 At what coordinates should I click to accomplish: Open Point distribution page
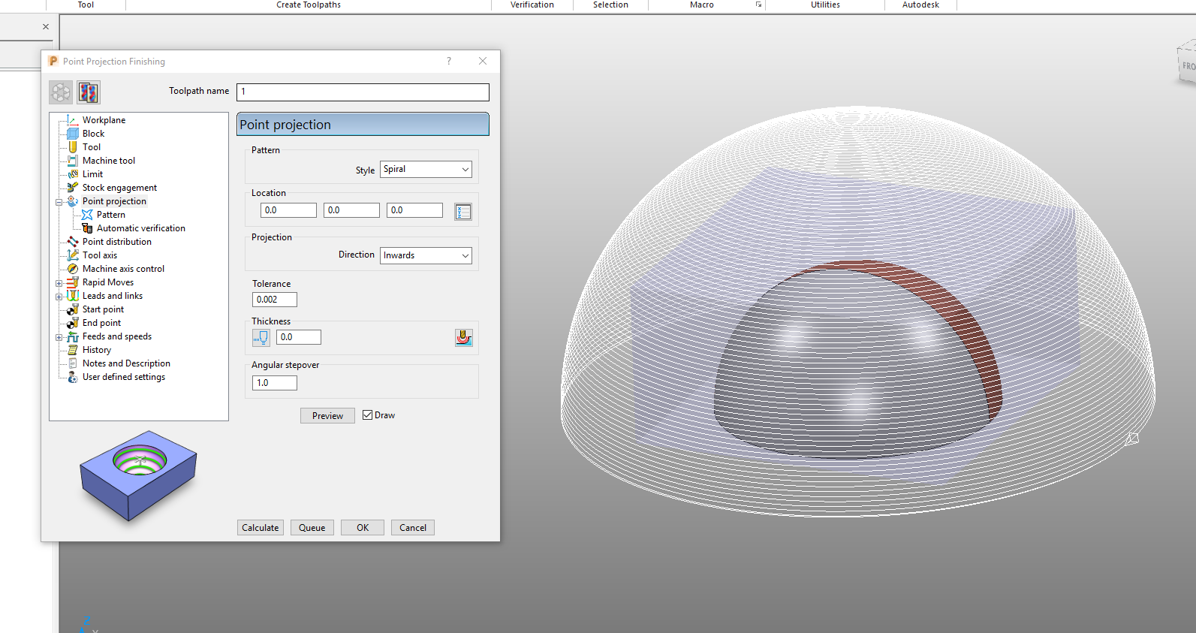coord(116,242)
